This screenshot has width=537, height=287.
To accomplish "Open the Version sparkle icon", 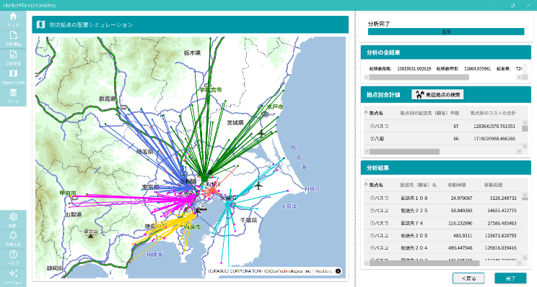I will click(13, 277).
